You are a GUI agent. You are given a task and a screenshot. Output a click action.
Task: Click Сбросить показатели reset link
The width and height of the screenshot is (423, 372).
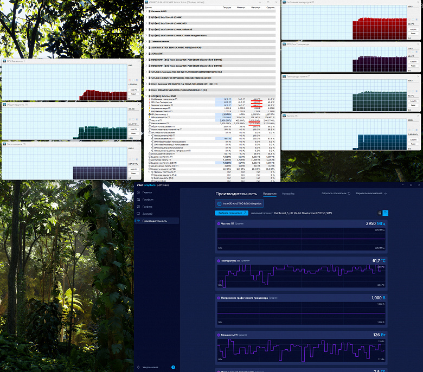click(336, 194)
